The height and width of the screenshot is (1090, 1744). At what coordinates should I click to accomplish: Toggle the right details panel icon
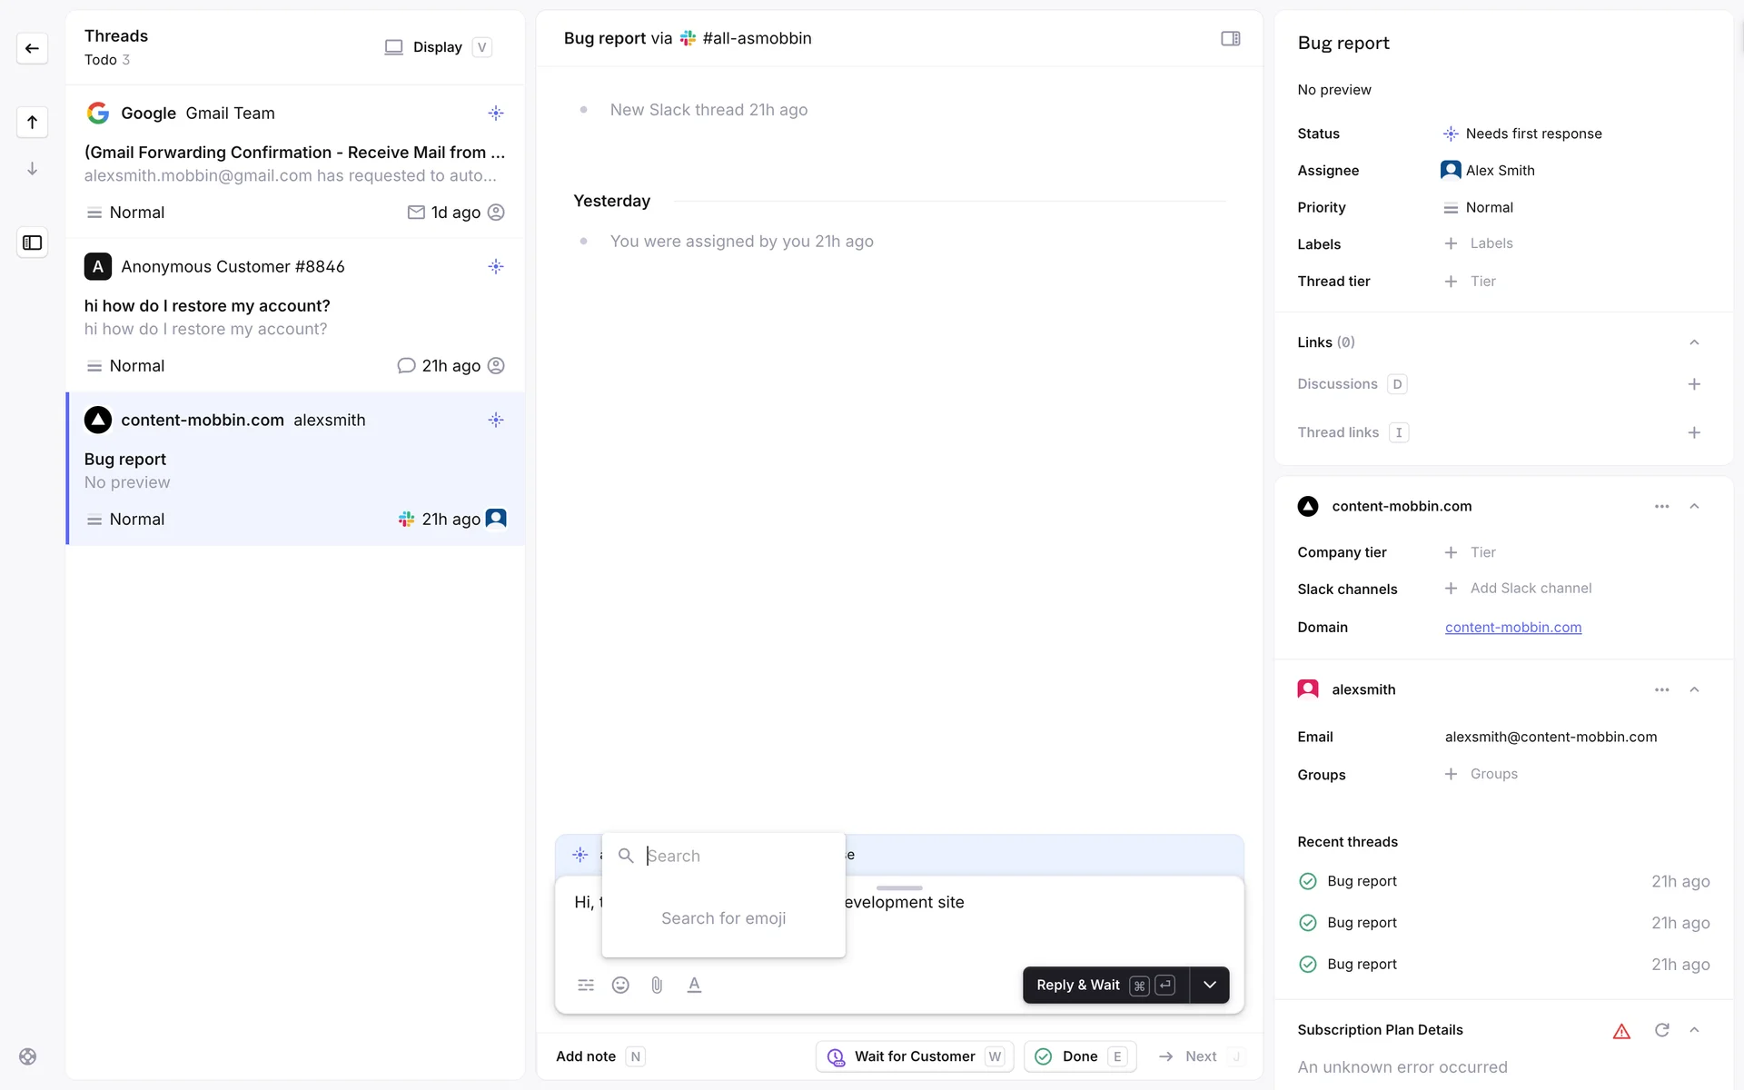[x=1230, y=38]
